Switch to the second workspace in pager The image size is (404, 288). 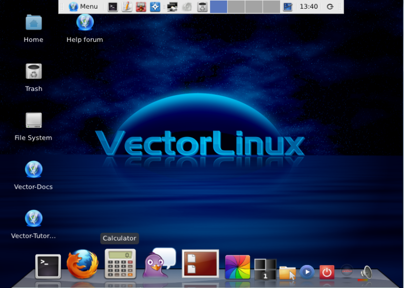236,7
